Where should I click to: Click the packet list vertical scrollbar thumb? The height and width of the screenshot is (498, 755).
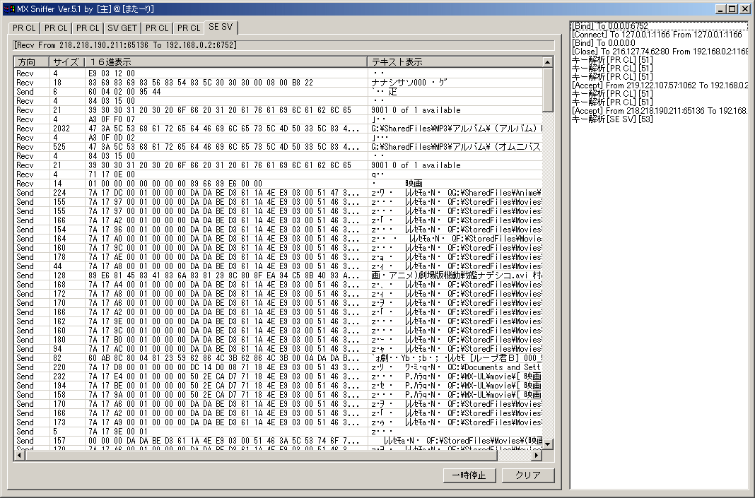548,90
